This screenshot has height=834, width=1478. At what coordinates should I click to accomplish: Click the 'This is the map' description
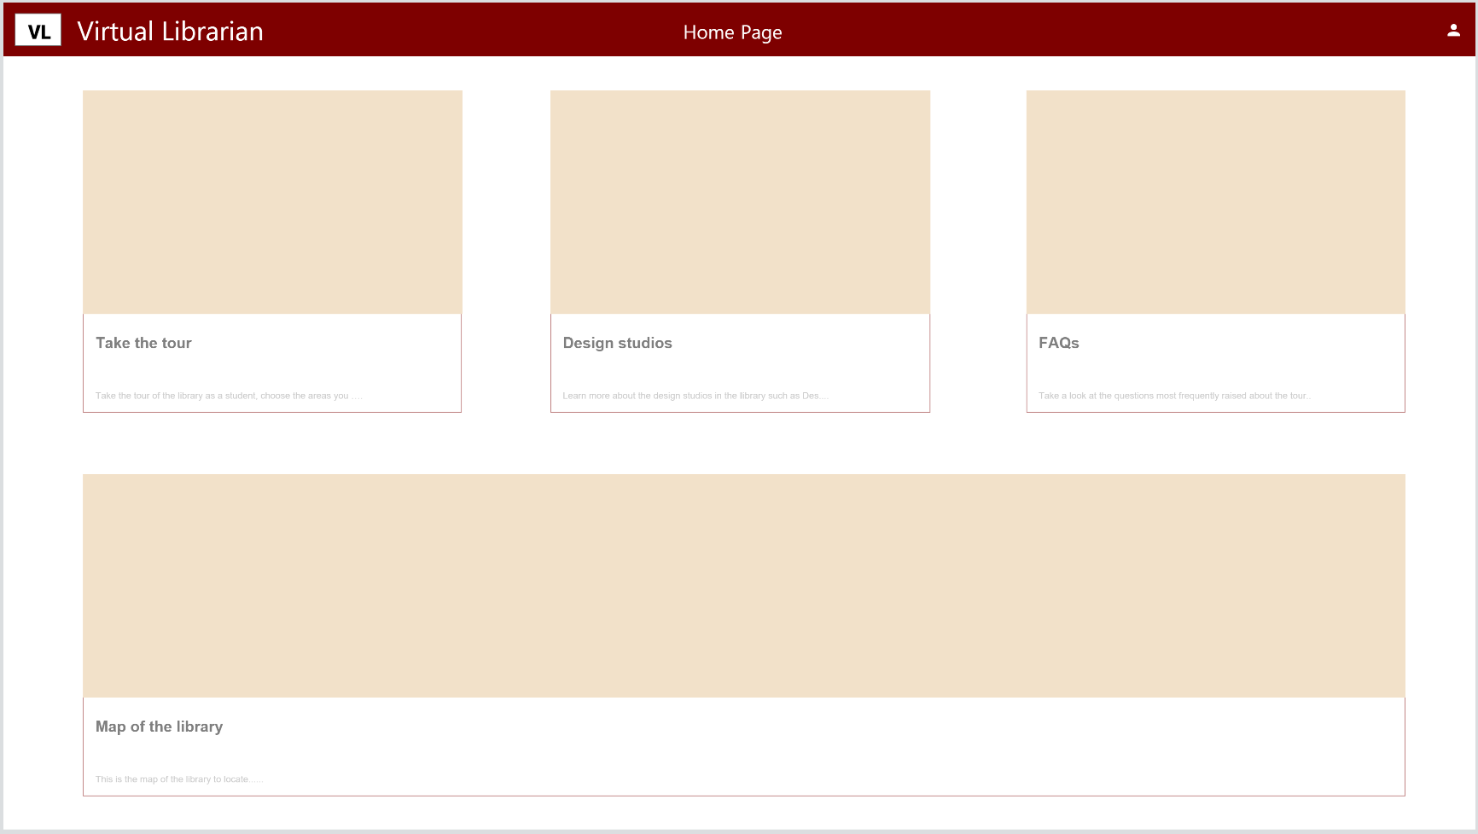(x=178, y=779)
